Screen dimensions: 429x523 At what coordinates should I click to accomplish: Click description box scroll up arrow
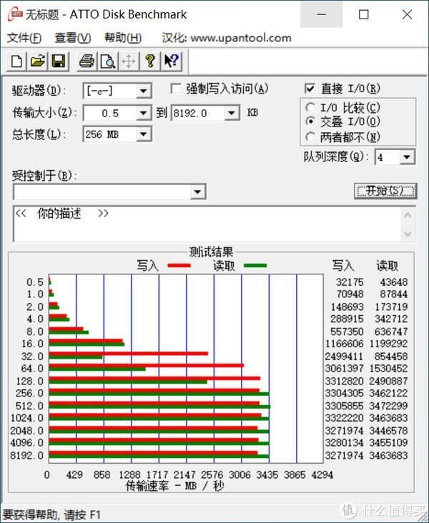coord(408,216)
